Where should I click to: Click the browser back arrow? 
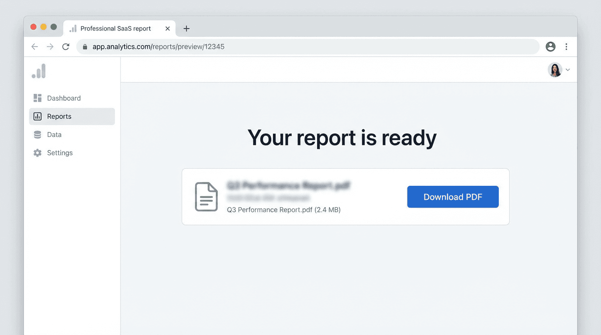35,46
